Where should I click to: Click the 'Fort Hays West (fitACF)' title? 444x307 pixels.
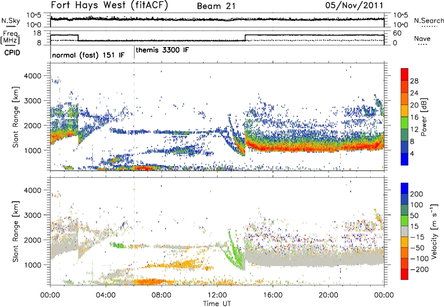point(109,6)
